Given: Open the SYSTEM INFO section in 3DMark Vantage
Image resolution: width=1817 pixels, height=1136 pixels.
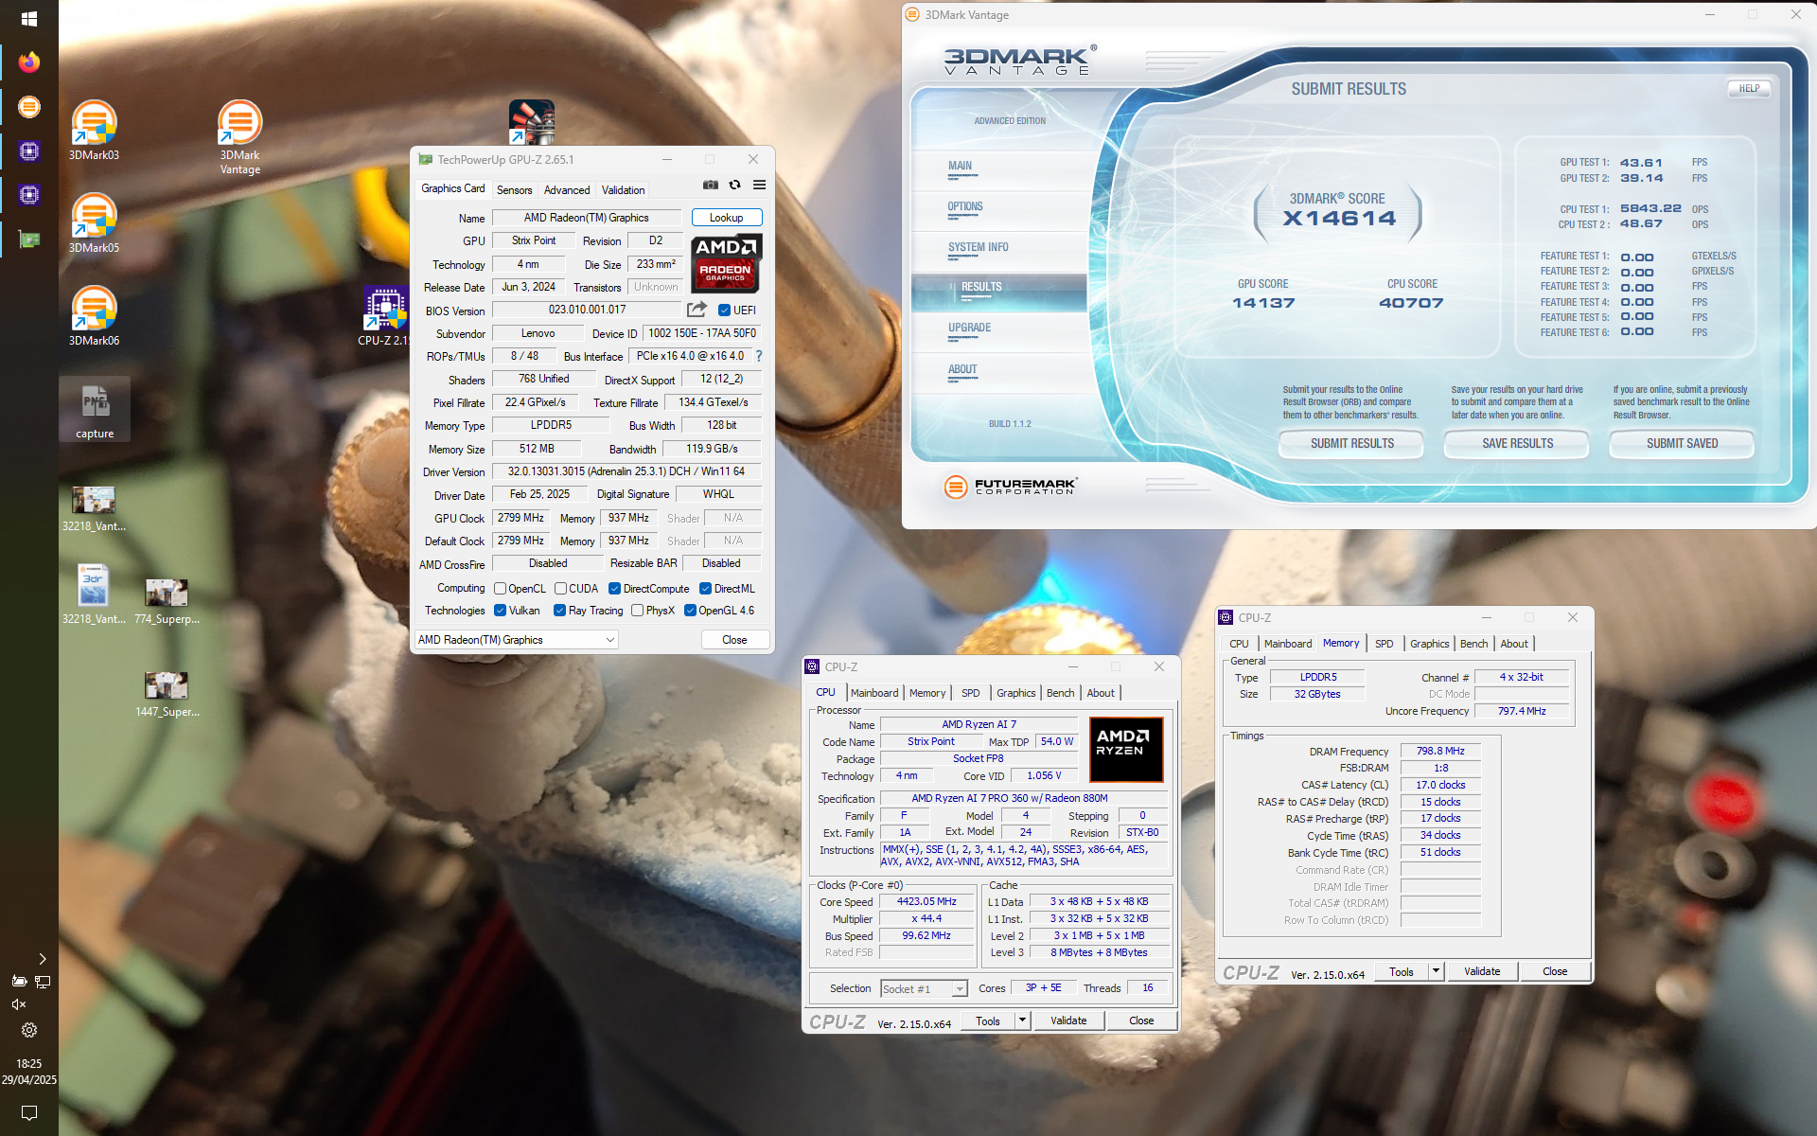Looking at the screenshot, I should (x=978, y=247).
